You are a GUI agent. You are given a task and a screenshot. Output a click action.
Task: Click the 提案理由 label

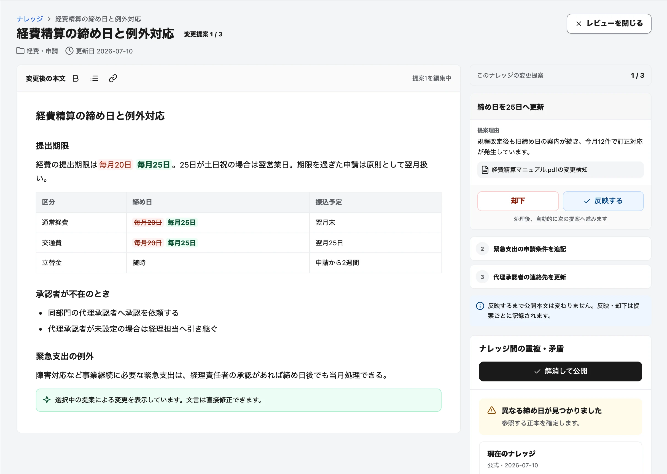pyautogui.click(x=488, y=130)
